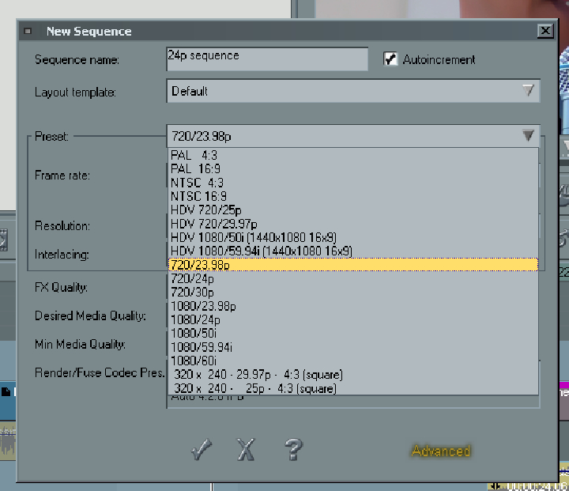Select the HDV 720/25p preset
The width and height of the screenshot is (569, 491).
click(207, 210)
